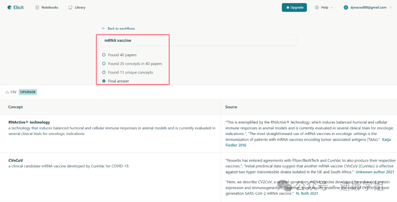The image size is (397, 202).
Task: Go back to workflows
Action: [x=118, y=29]
